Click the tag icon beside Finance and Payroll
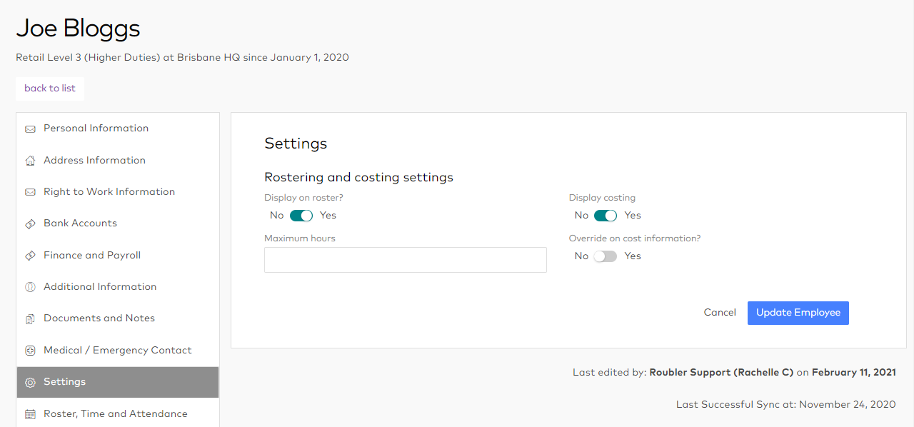This screenshot has height=427, width=914. (30, 256)
